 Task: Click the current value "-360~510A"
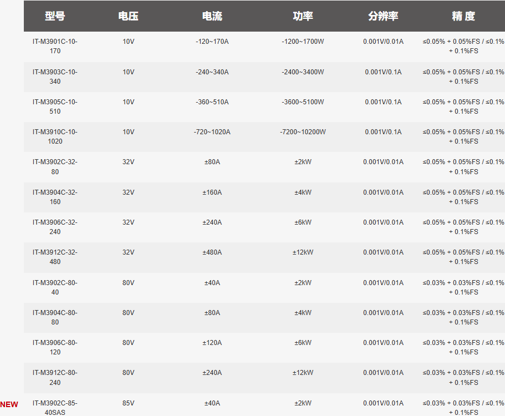pyautogui.click(x=212, y=102)
